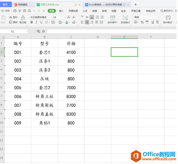Expand the Name Box dropdown arrow

[x=27, y=32]
